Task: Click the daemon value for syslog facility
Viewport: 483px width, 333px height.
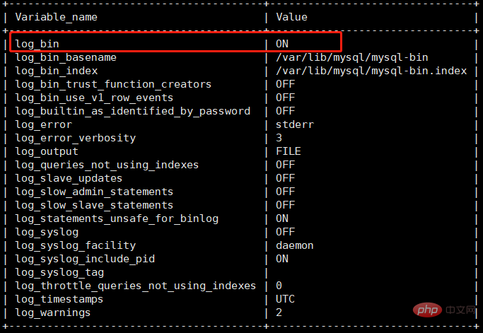Action: pos(295,245)
